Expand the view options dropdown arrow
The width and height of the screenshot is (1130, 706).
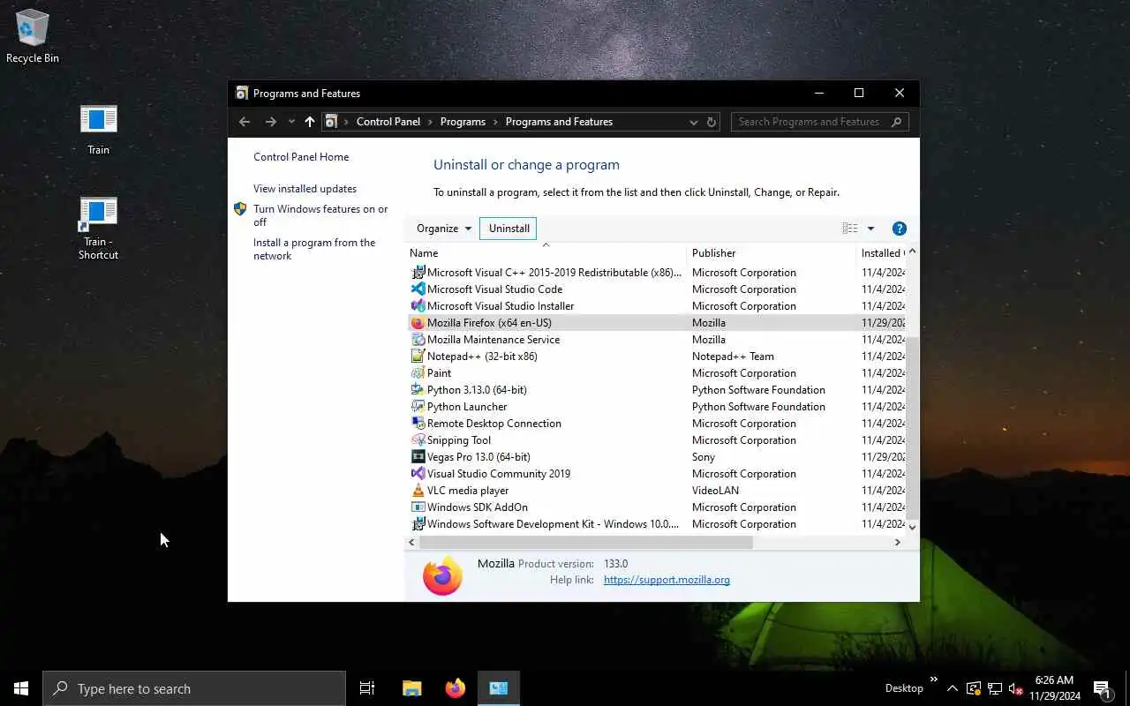click(870, 229)
